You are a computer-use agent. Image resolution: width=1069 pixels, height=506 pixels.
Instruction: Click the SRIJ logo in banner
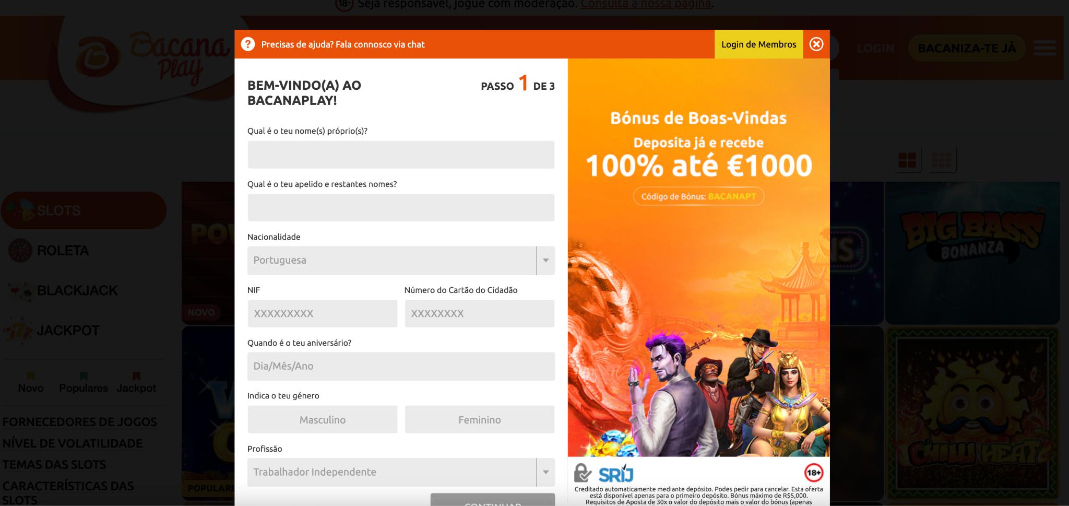(616, 475)
